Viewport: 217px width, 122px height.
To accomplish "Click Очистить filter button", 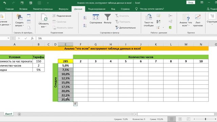I will pos(122,16).
